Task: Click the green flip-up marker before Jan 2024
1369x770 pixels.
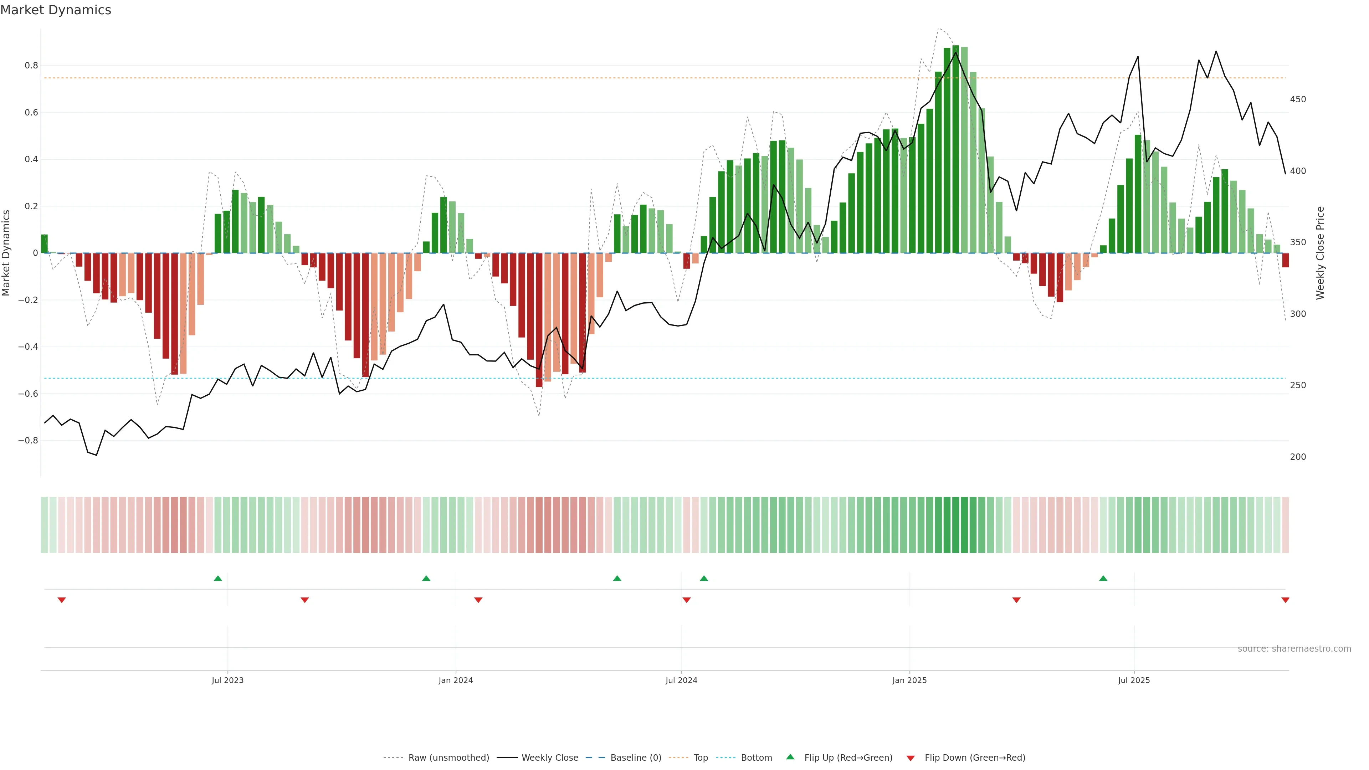Action: coord(426,578)
